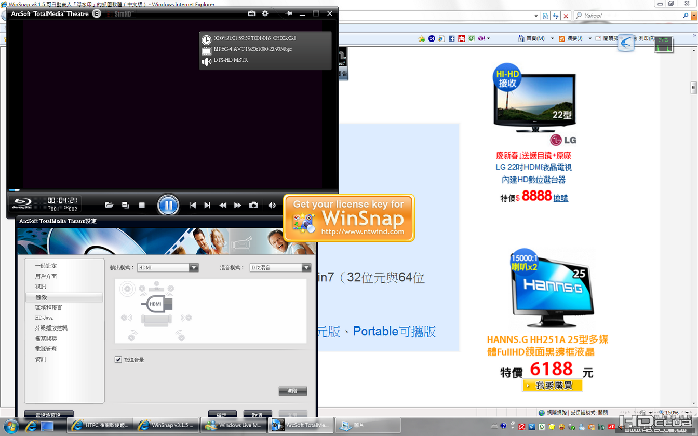Select 一般設定 in settings list
This screenshot has width=698, height=436.
[46, 266]
